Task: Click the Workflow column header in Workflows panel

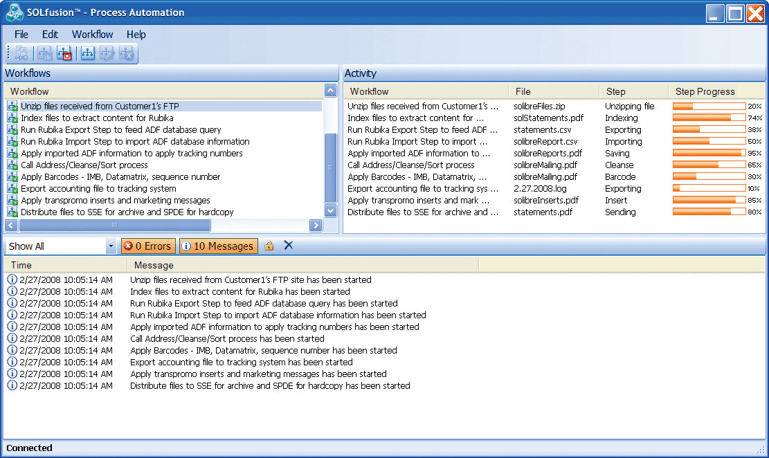Action: click(164, 91)
